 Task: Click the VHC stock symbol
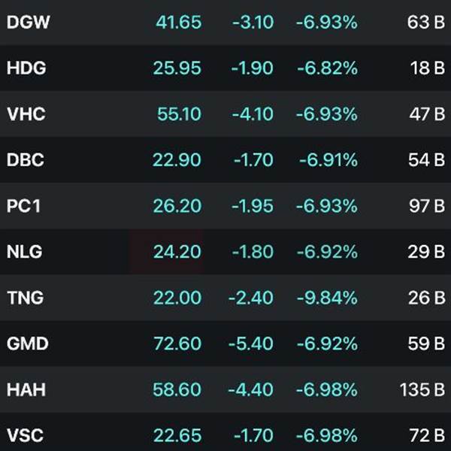pos(26,114)
